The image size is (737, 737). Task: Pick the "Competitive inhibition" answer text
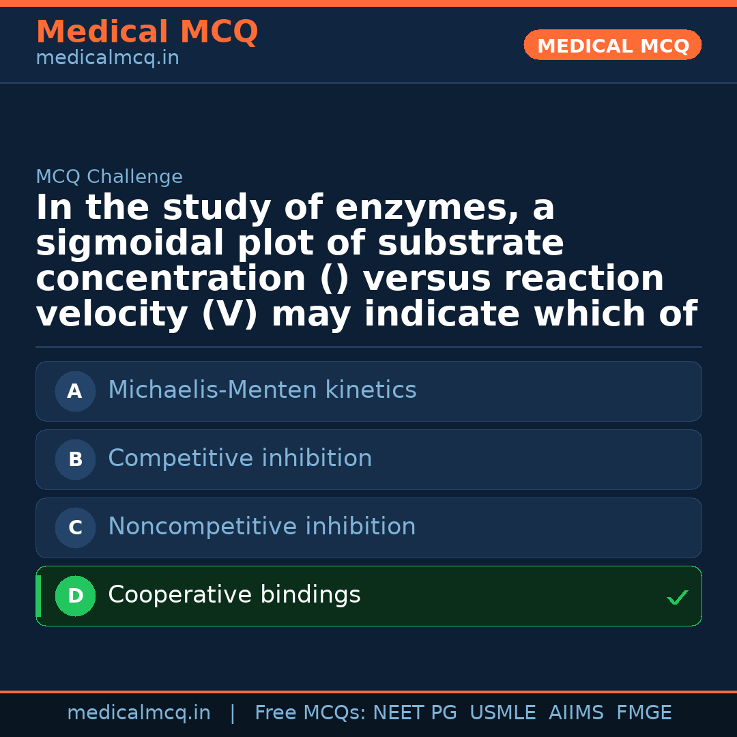(x=240, y=459)
